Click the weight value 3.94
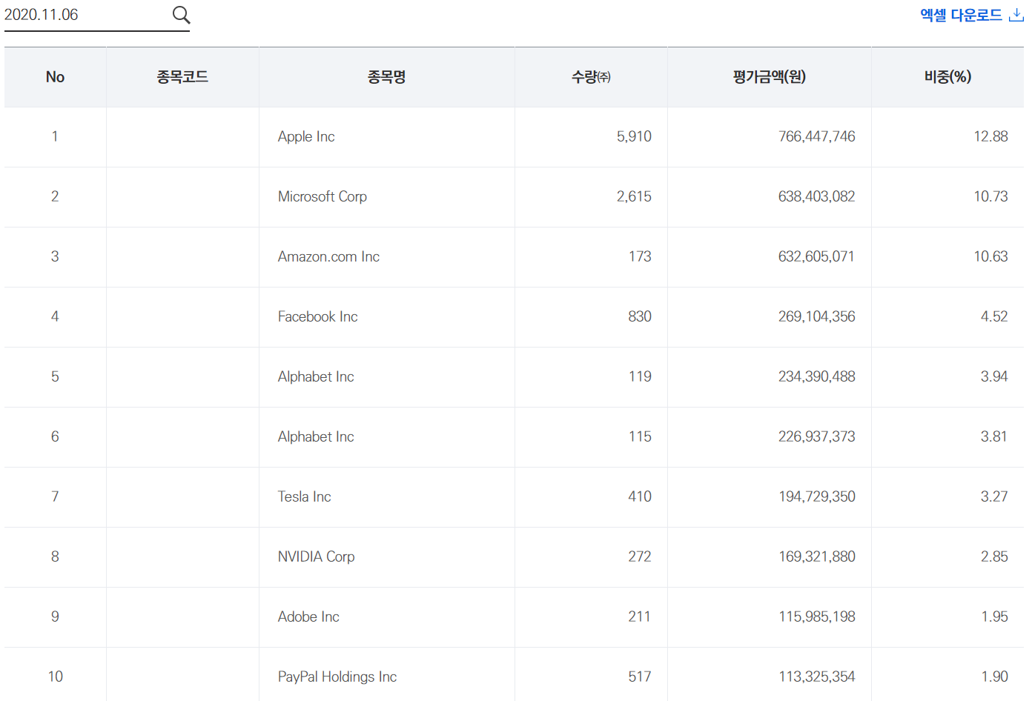The width and height of the screenshot is (1032, 701). [994, 376]
